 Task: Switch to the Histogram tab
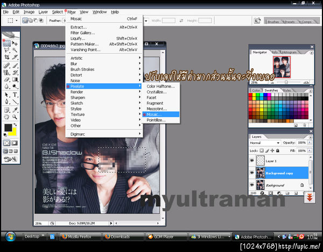(290, 52)
